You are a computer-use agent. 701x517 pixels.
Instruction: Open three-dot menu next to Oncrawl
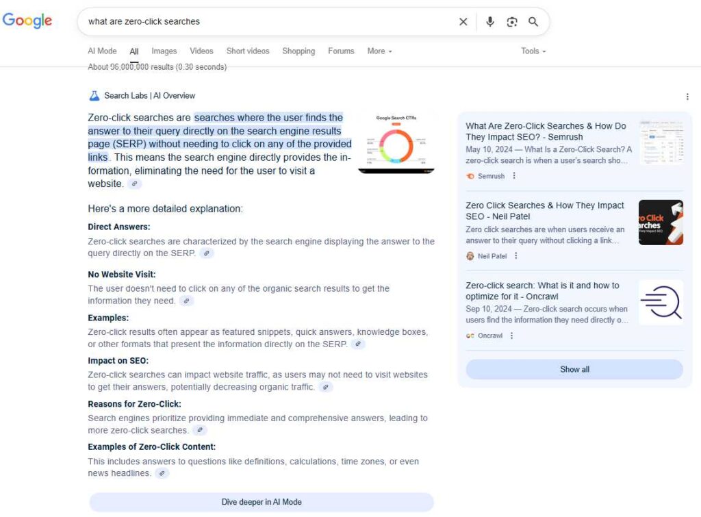click(511, 336)
